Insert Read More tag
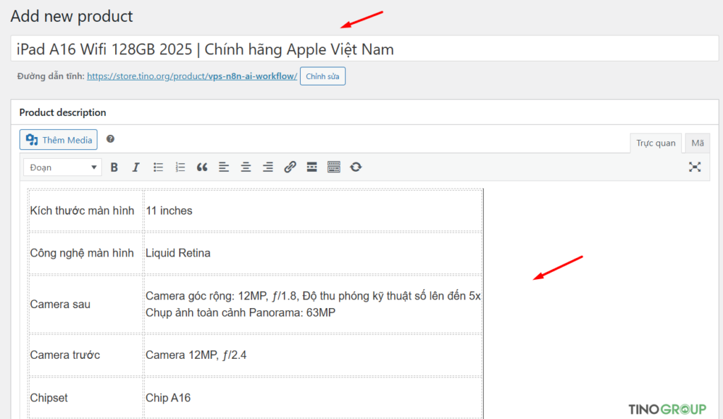The image size is (723, 419). 311,167
